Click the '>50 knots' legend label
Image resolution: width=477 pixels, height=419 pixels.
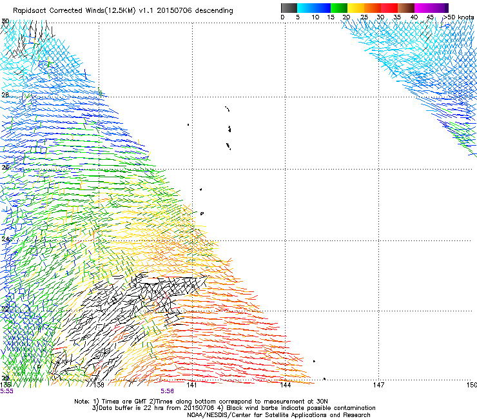458,17
